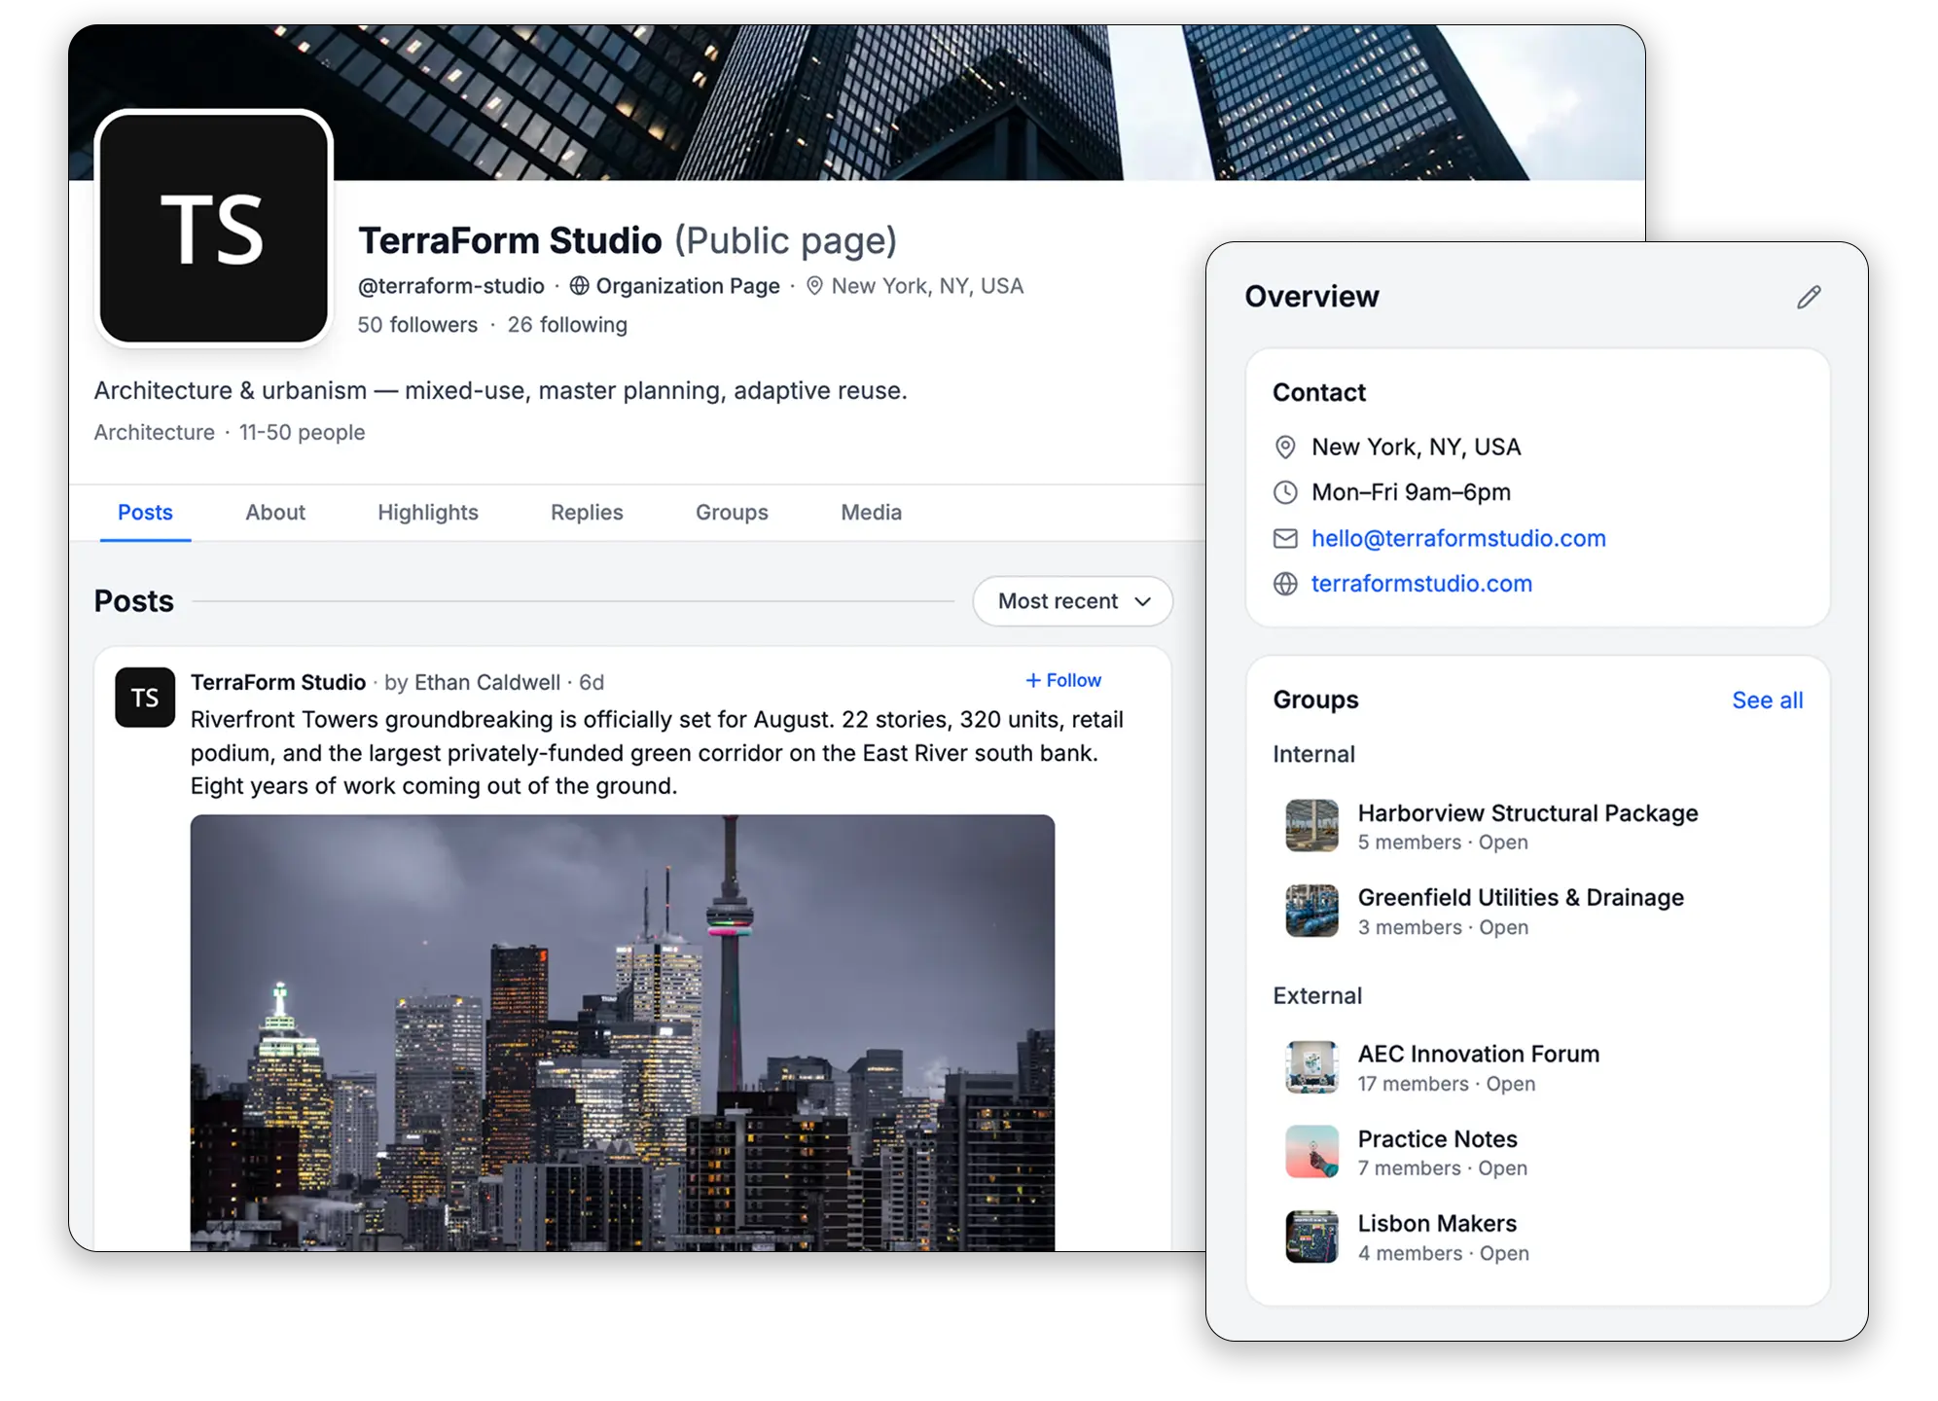Screen dimensions: 1938x1401
Task: Click the Lisbon Makers group name
Action: [x=1437, y=1224]
